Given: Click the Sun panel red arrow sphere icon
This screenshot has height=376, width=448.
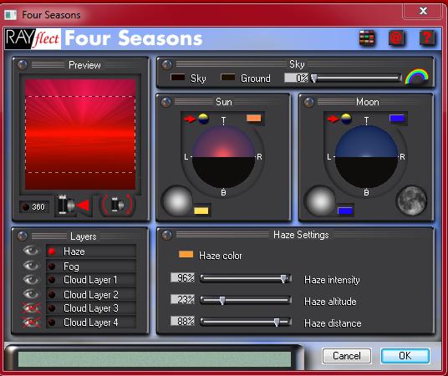Looking at the screenshot, I should click(x=196, y=119).
